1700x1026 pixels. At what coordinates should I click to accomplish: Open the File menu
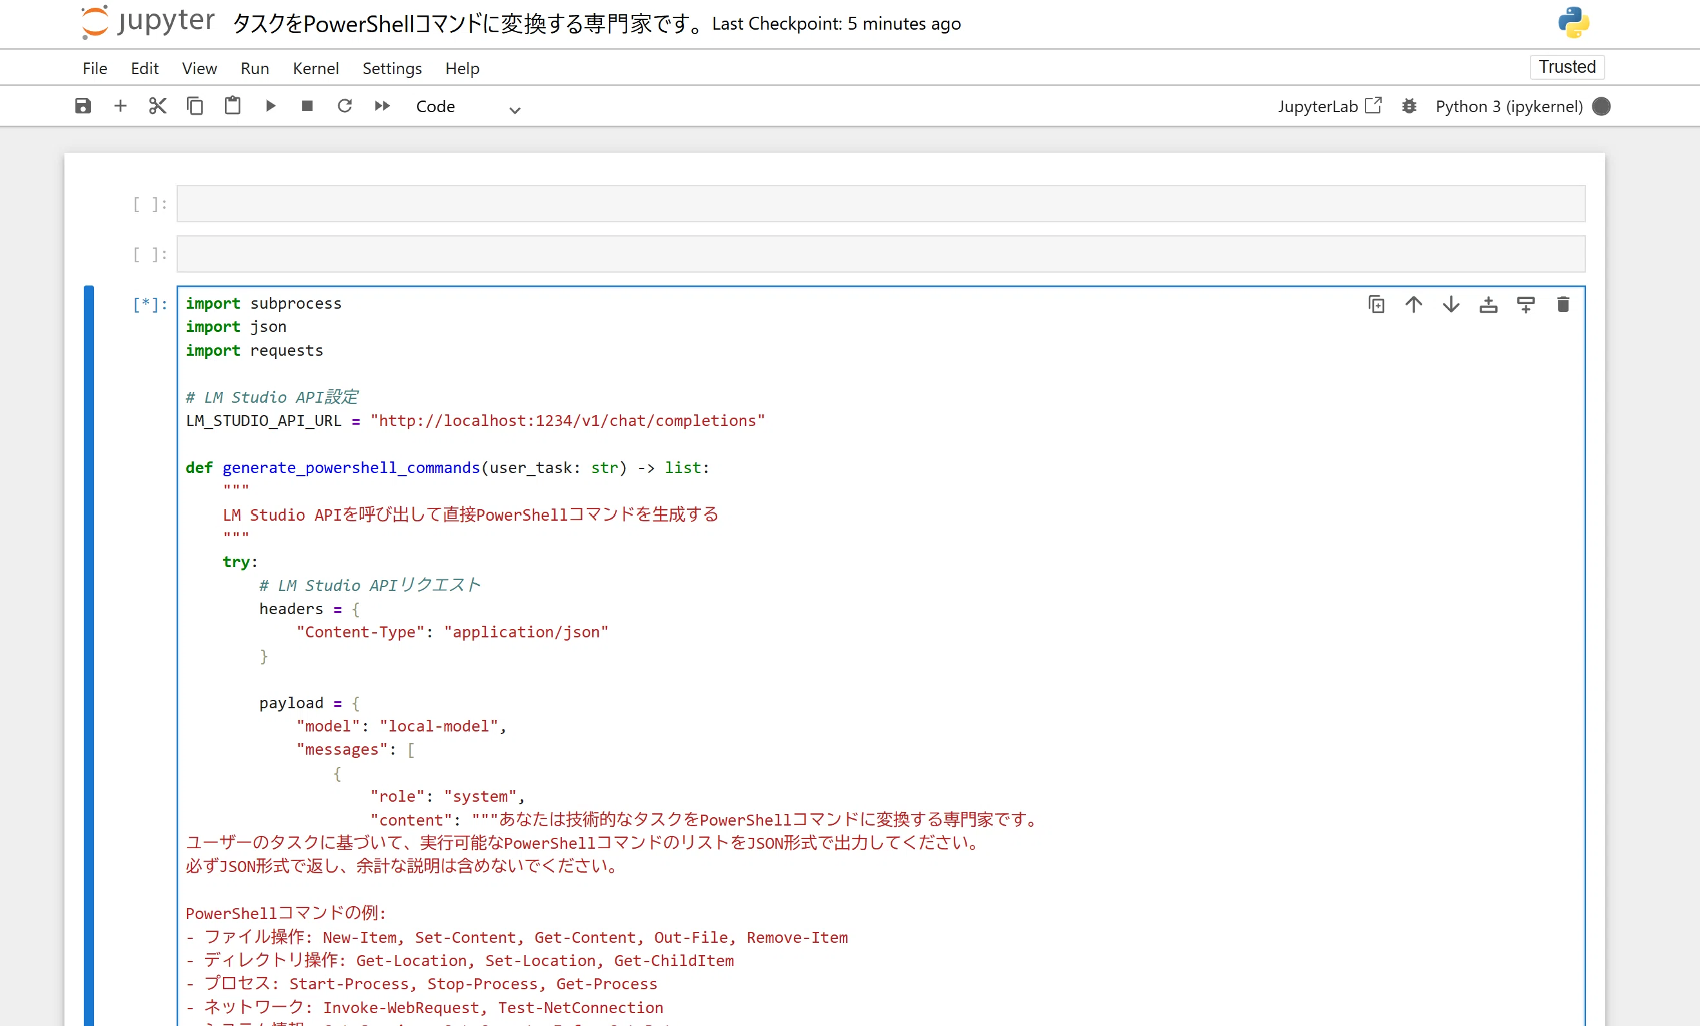95,68
